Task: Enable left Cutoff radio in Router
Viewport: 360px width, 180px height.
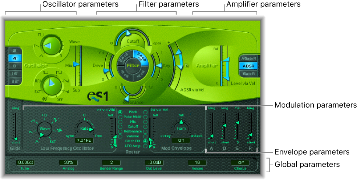Action: click(x=120, y=127)
